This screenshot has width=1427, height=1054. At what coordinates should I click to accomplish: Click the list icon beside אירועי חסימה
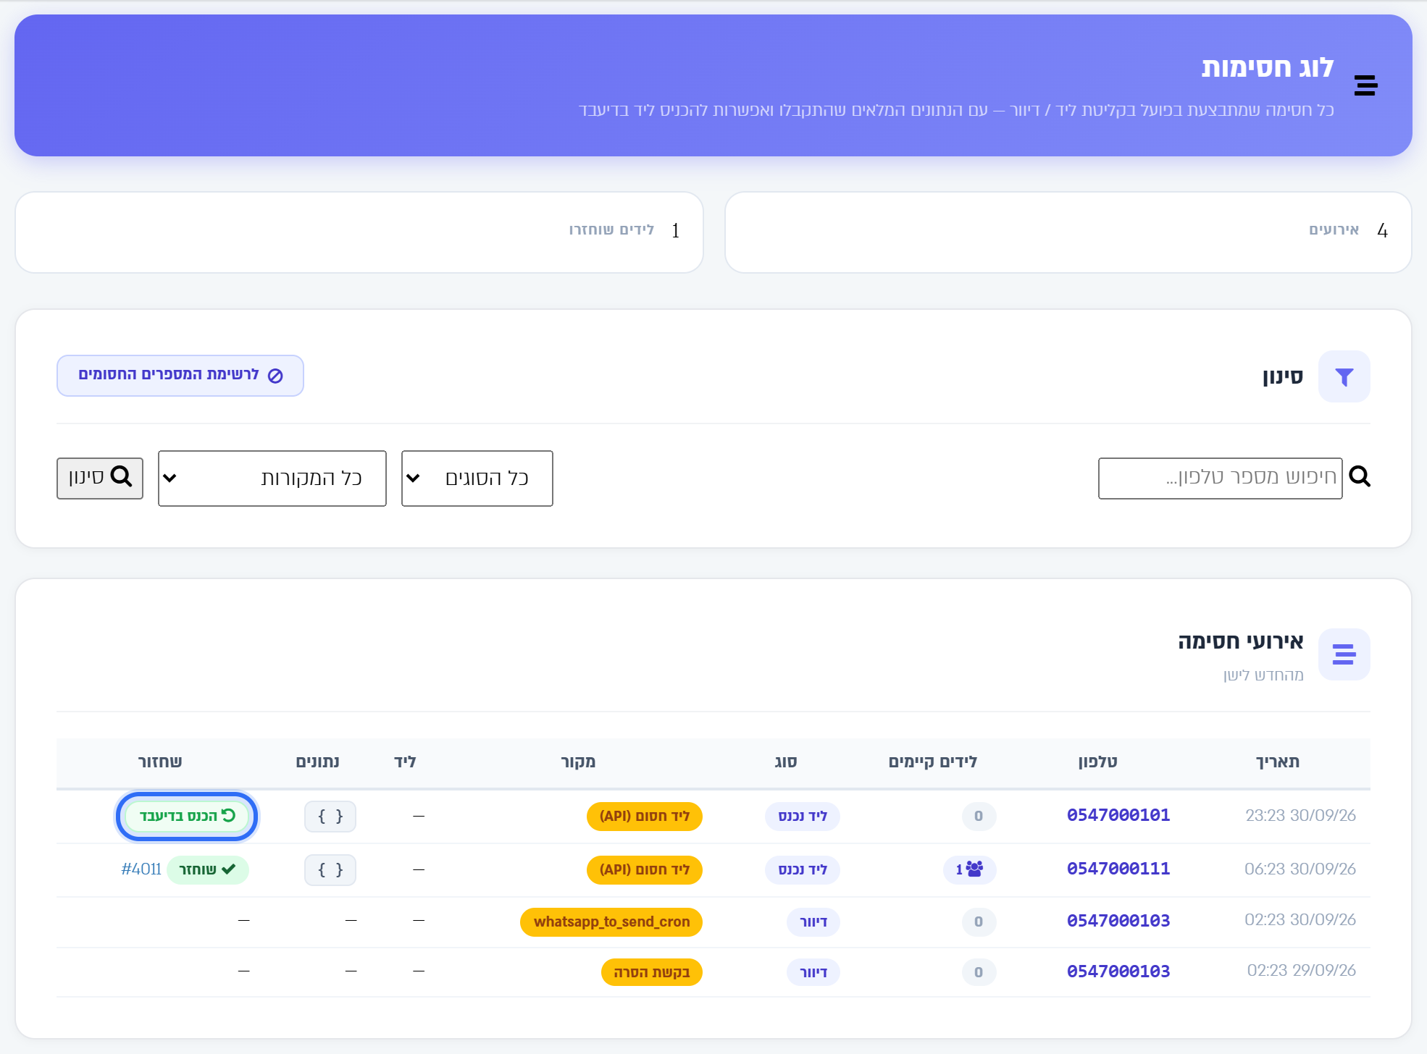click(x=1344, y=654)
